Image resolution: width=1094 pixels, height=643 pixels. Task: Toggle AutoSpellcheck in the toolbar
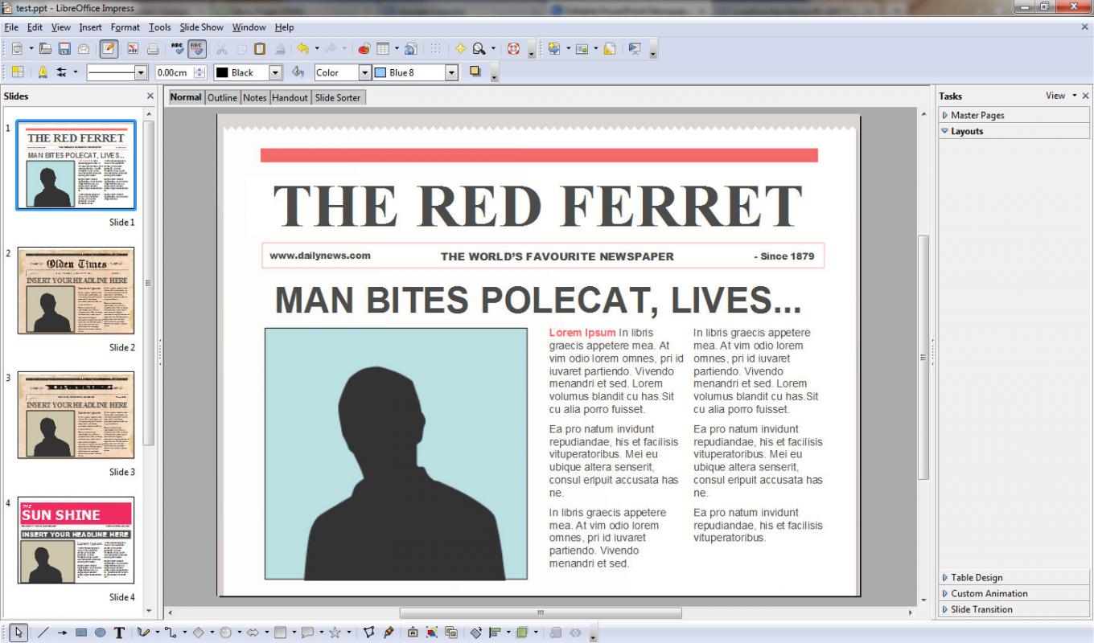[x=196, y=48]
